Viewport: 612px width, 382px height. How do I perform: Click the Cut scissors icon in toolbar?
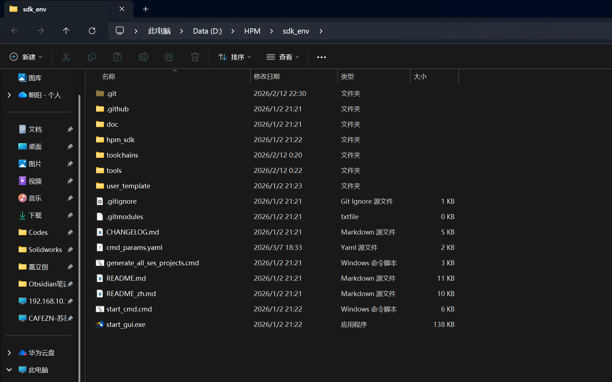[x=66, y=57]
